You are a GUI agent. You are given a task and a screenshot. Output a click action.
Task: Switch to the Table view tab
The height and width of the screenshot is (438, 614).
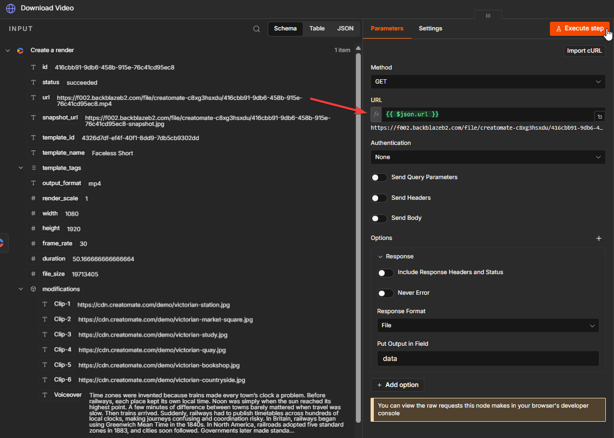(x=317, y=29)
